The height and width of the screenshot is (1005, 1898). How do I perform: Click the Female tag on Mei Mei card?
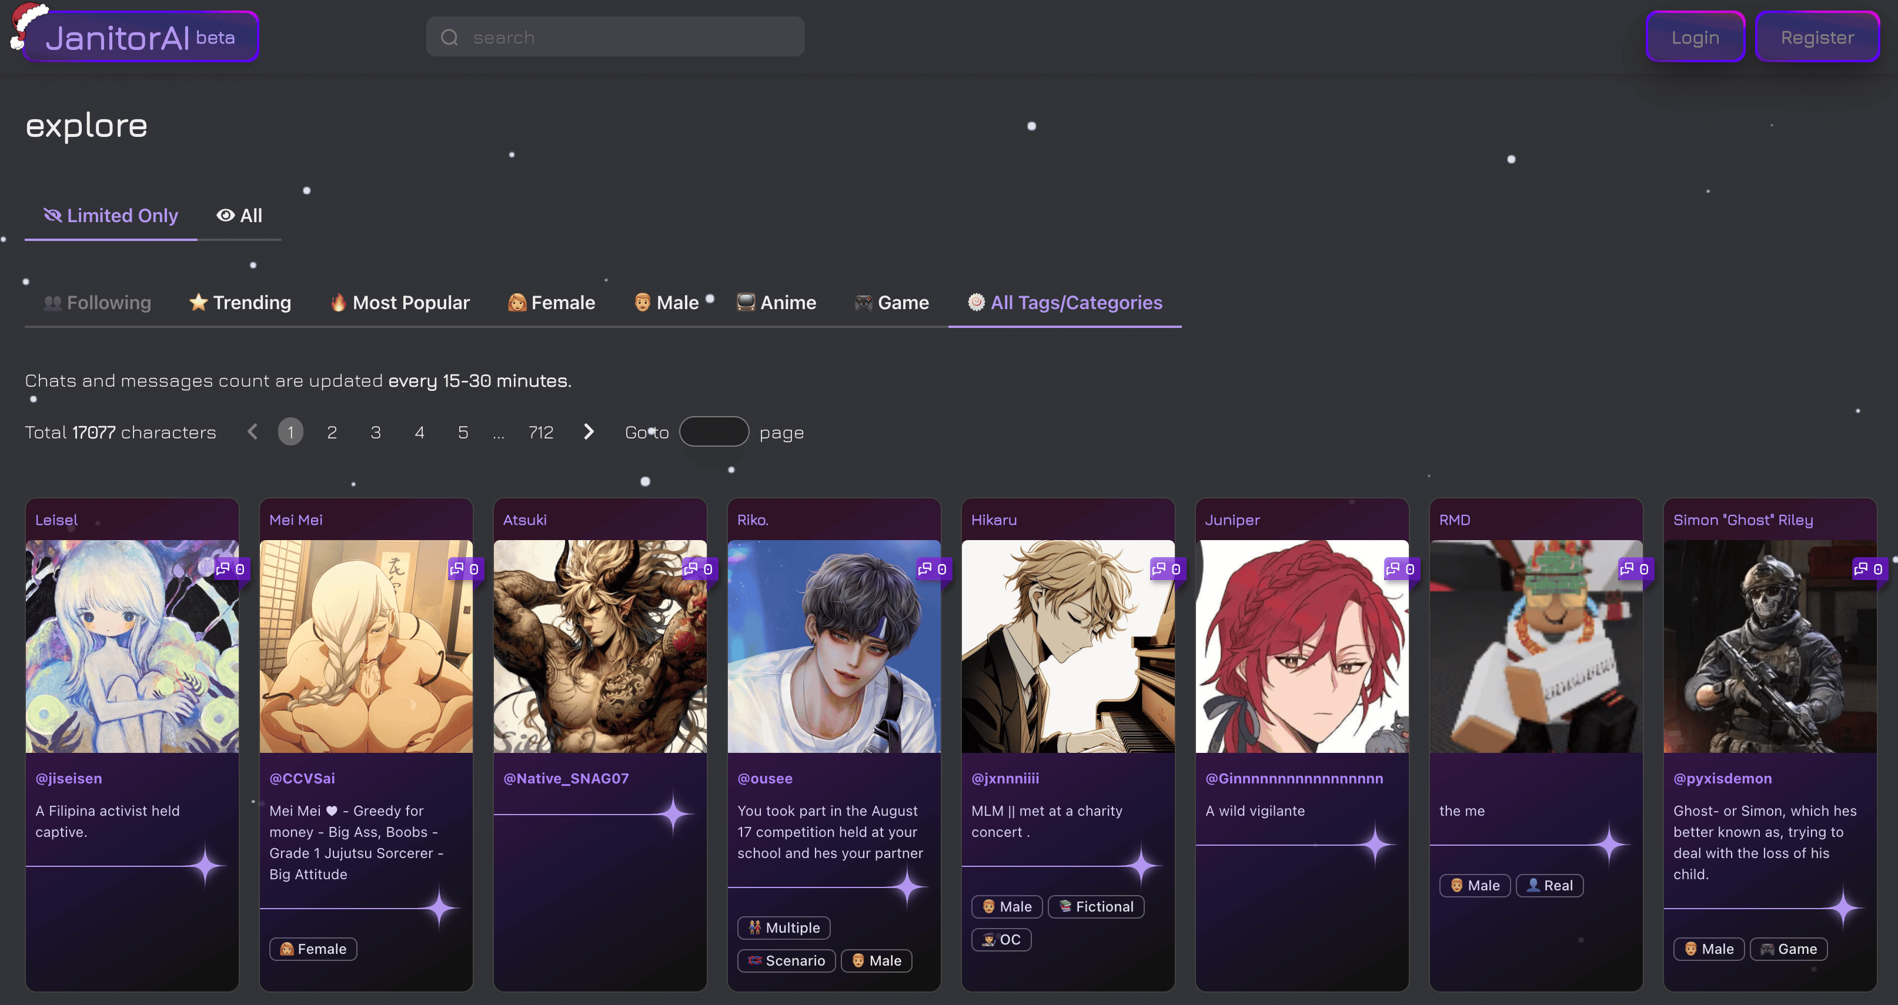313,949
